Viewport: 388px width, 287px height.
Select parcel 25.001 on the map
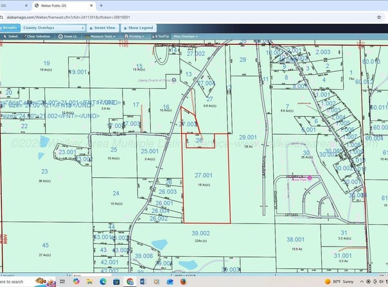[x=150, y=151]
